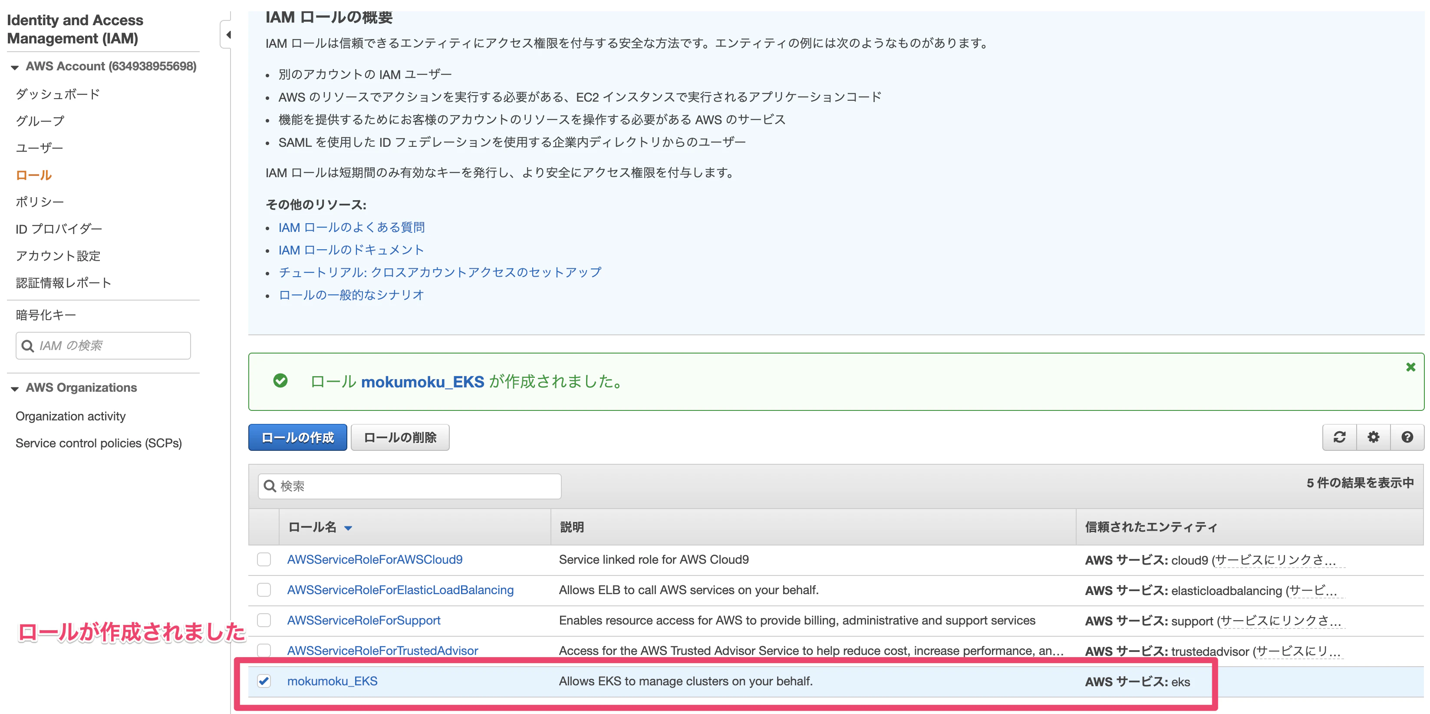Open ID プロバイダー in the sidebar
The width and height of the screenshot is (1430, 714).
pos(59,229)
